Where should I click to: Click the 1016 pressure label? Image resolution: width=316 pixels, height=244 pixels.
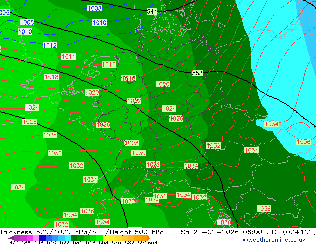point(109,64)
